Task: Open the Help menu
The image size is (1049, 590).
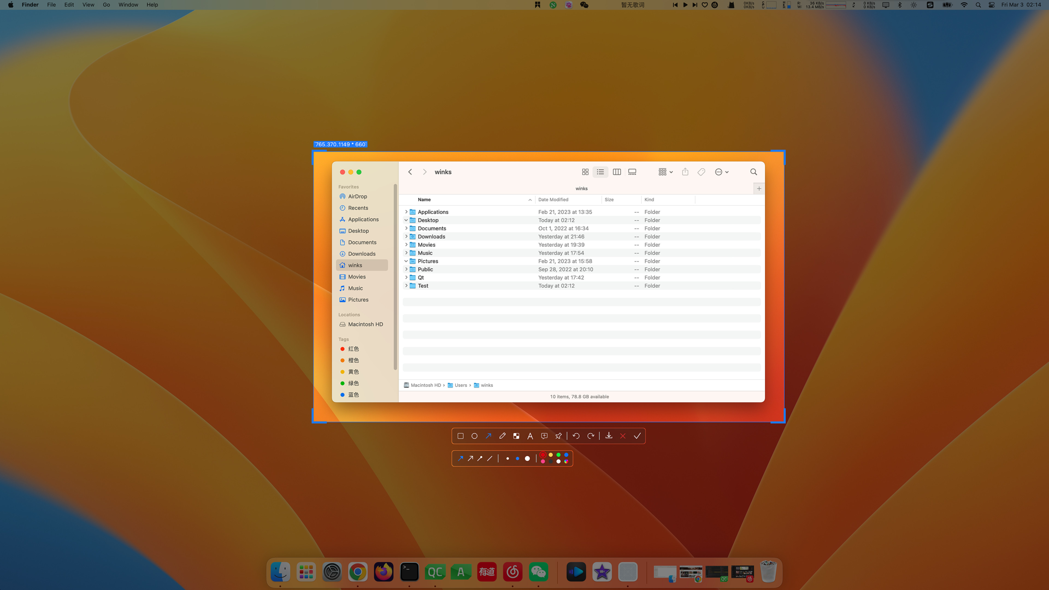Action: click(152, 5)
